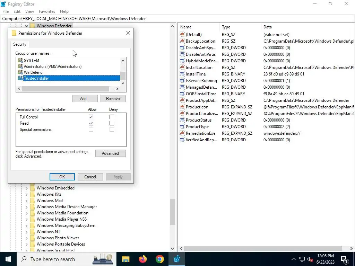Viewport: 355px width, 266px height.
Task: Click the Windows Kits folder icon
Action: click(x=32, y=194)
